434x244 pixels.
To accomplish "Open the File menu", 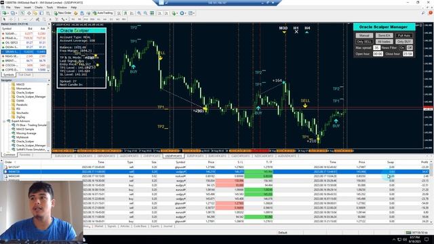I will [8, 7].
